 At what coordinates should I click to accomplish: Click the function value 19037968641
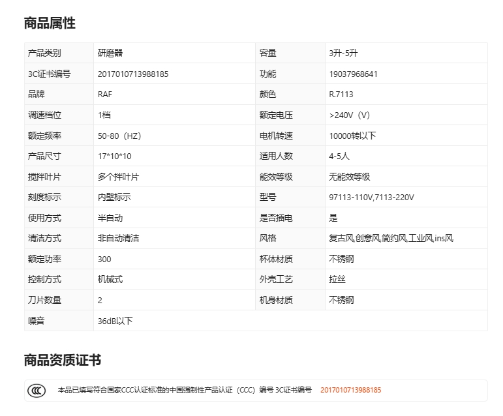353,74
